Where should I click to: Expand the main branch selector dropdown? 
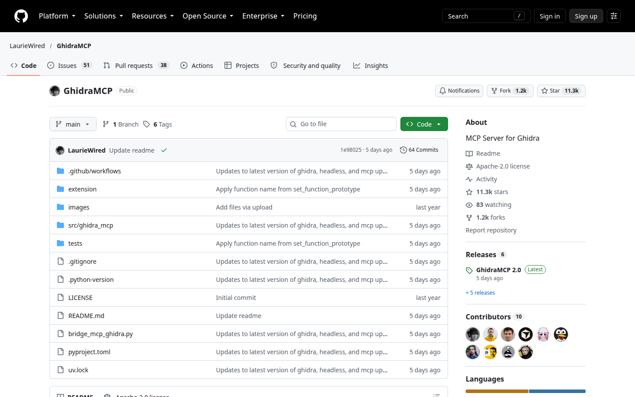73,124
